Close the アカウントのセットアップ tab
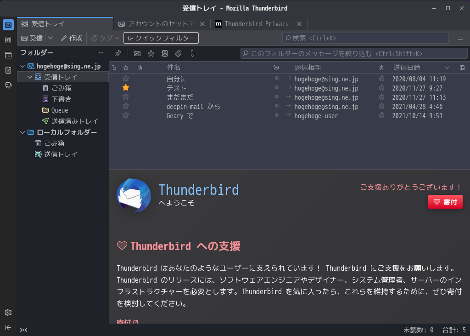The width and height of the screenshot is (470, 336). coord(202,24)
